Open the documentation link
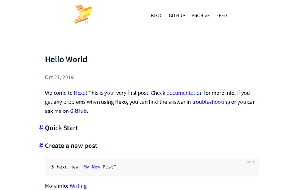This screenshot has height=190, width=305. pyautogui.click(x=185, y=93)
